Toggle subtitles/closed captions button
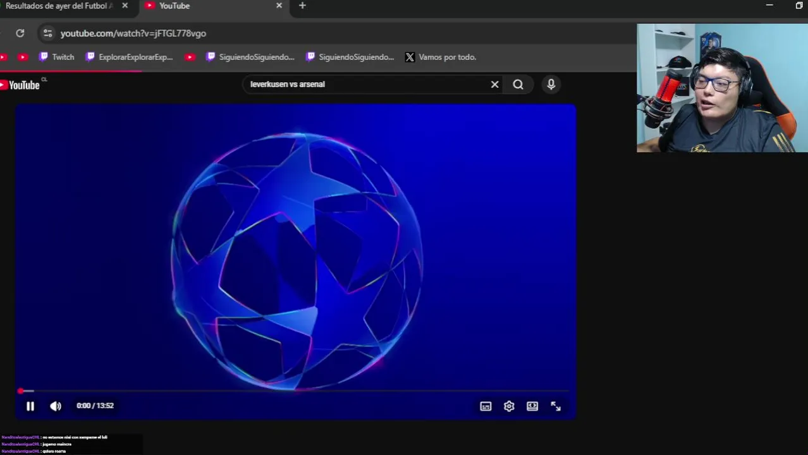Screen dimensions: 808x455 click(486, 406)
